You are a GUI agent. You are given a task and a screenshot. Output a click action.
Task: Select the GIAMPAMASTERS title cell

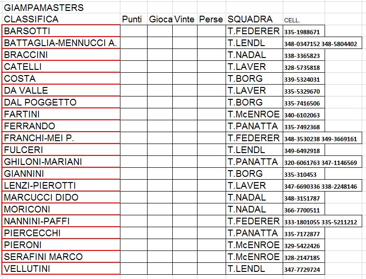tap(44, 8)
